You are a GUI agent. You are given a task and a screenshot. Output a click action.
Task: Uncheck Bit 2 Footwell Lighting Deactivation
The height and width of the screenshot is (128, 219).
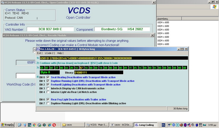point(48,84)
